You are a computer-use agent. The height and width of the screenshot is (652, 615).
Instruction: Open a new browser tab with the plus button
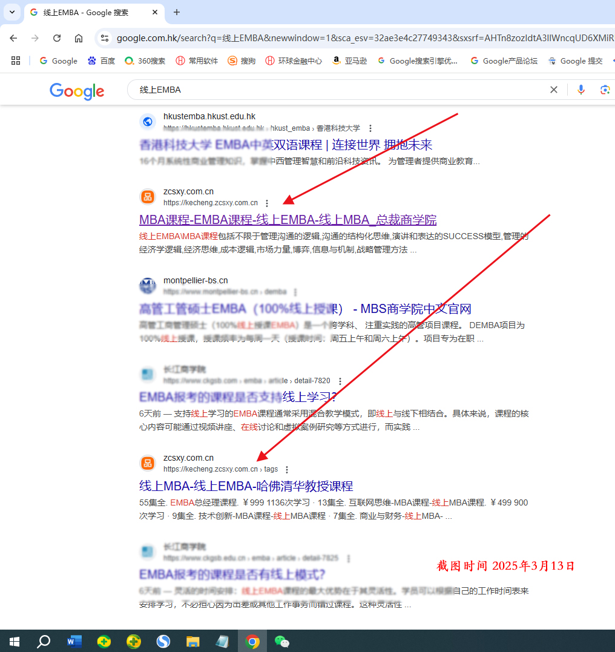click(x=176, y=12)
